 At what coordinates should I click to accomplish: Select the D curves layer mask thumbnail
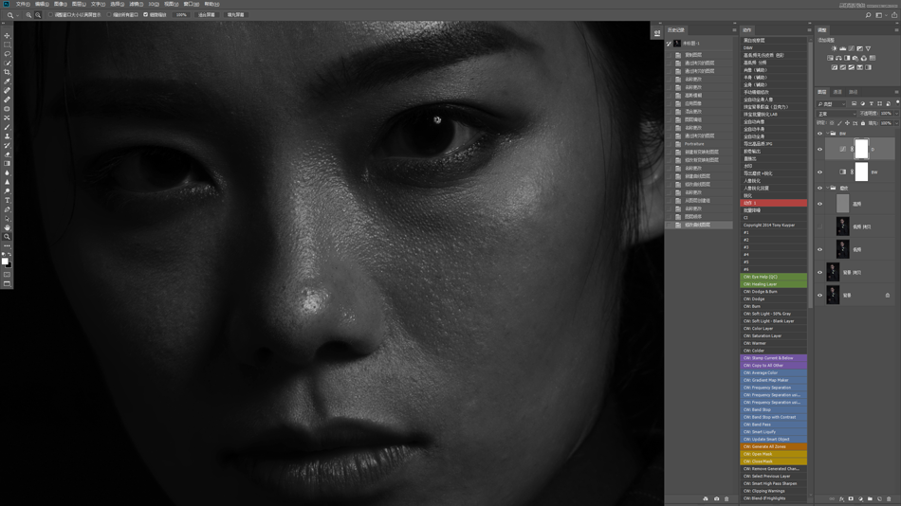pyautogui.click(x=861, y=150)
